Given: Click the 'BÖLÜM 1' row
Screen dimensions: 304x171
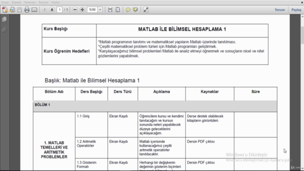Looking at the screenshot, I should (155, 106).
